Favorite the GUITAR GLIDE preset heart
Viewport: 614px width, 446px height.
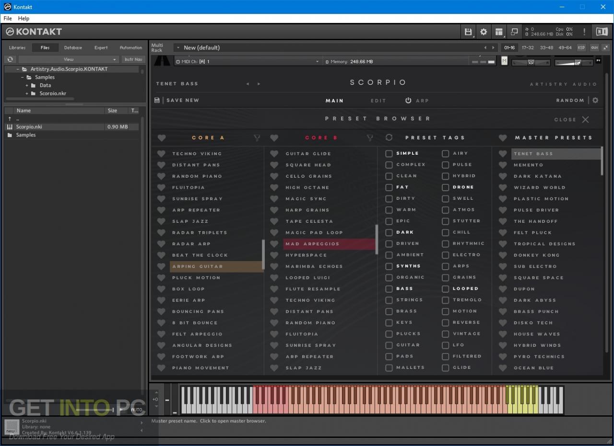pyautogui.click(x=274, y=154)
